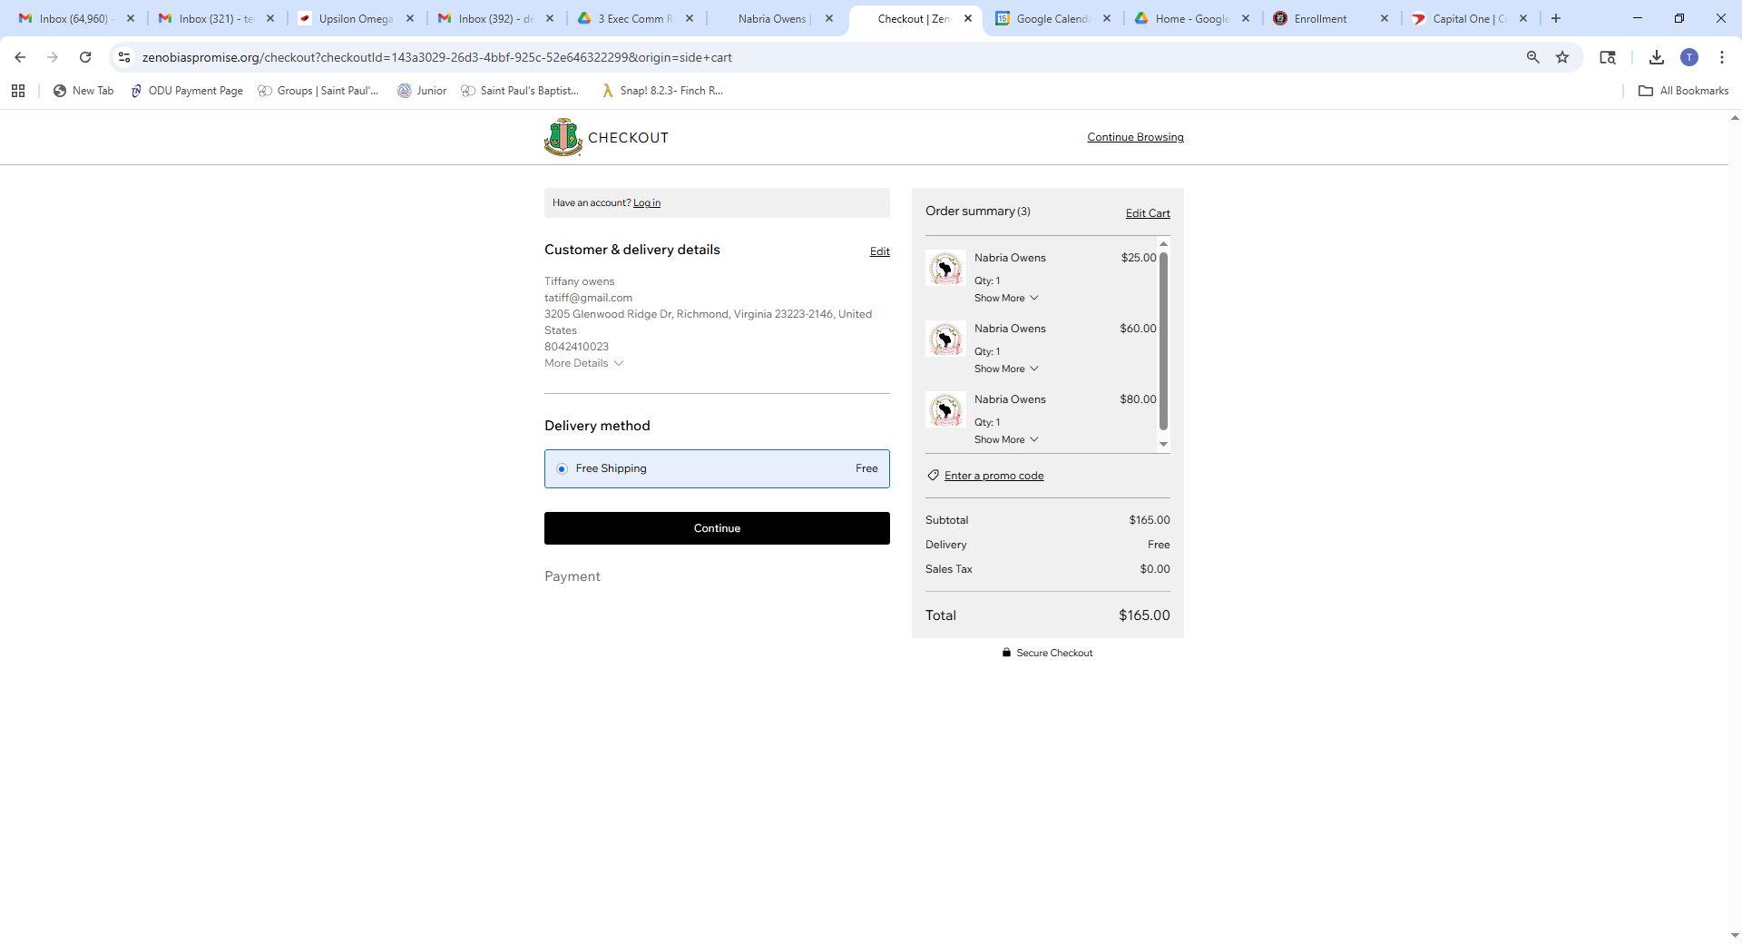The height and width of the screenshot is (944, 1742).
Task: Expand More Details under customer info
Action: (583, 363)
